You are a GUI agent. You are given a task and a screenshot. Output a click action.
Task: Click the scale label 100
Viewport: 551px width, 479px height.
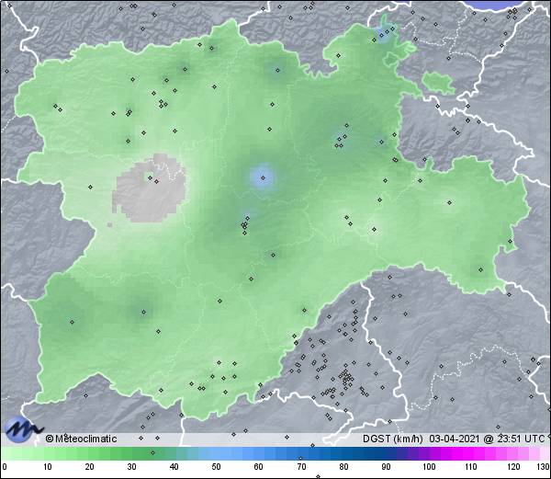[x=429, y=467]
